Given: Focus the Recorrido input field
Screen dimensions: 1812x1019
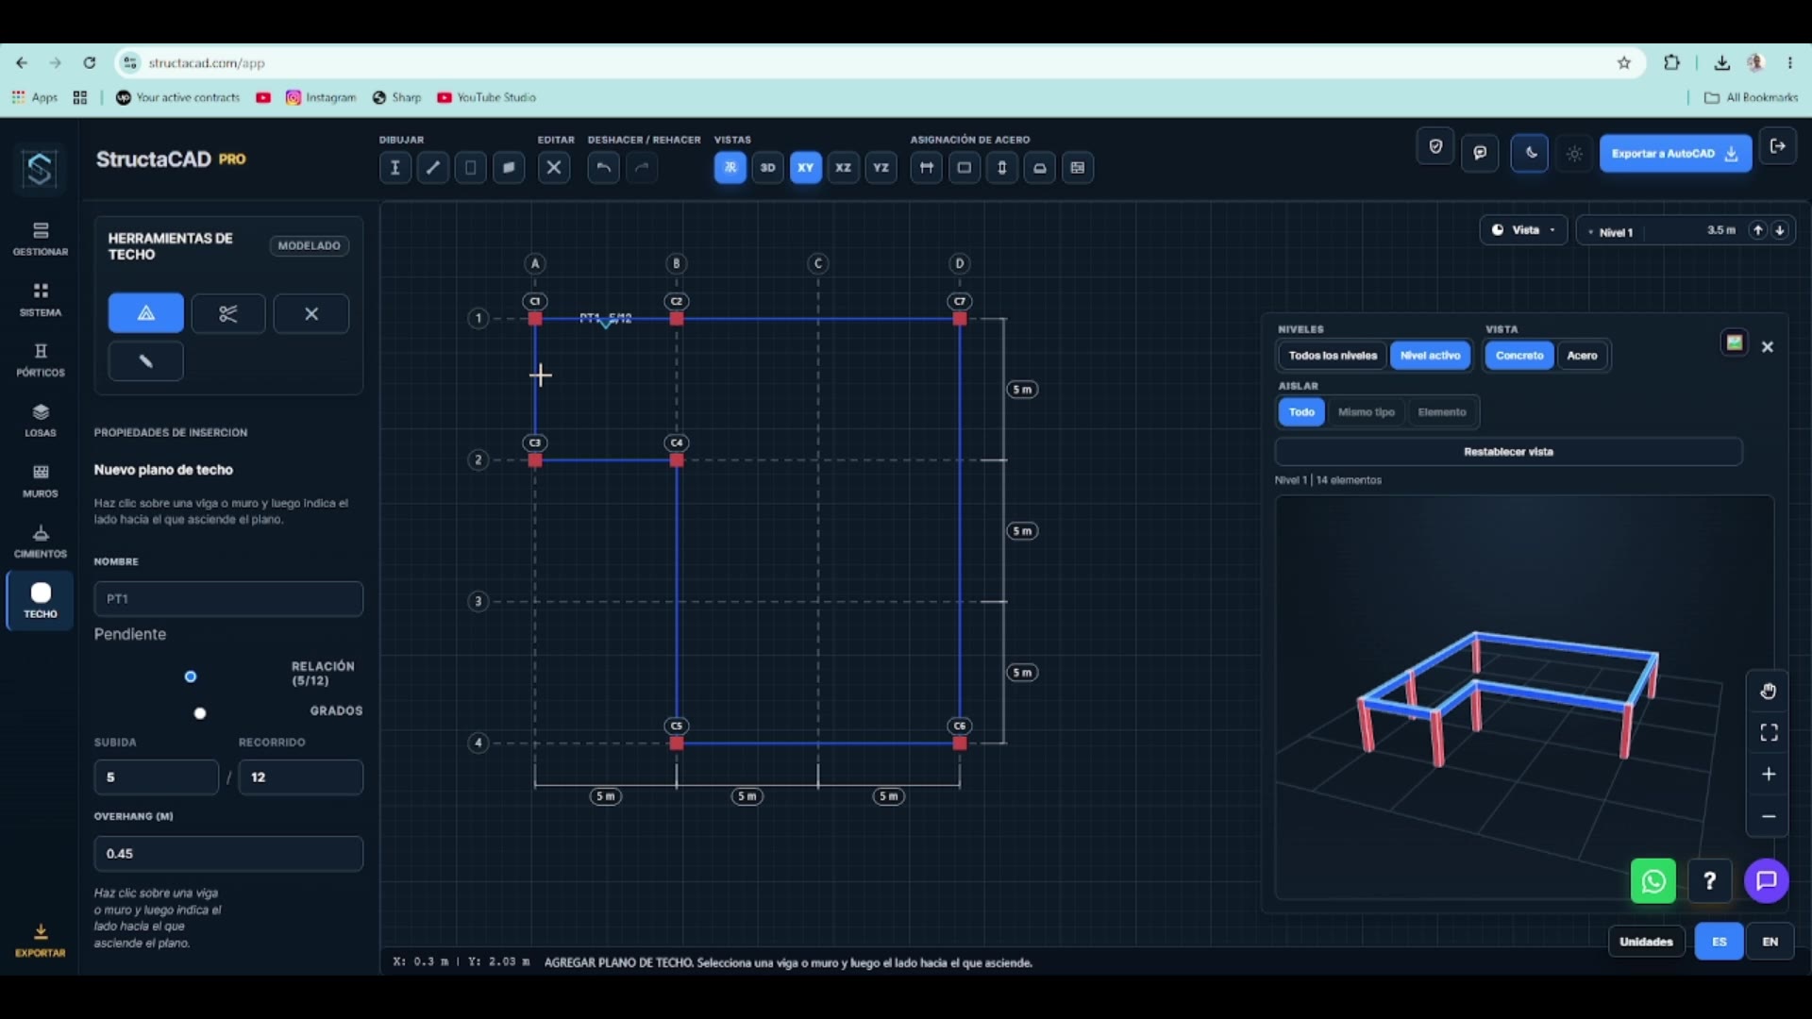Looking at the screenshot, I should coord(301,777).
